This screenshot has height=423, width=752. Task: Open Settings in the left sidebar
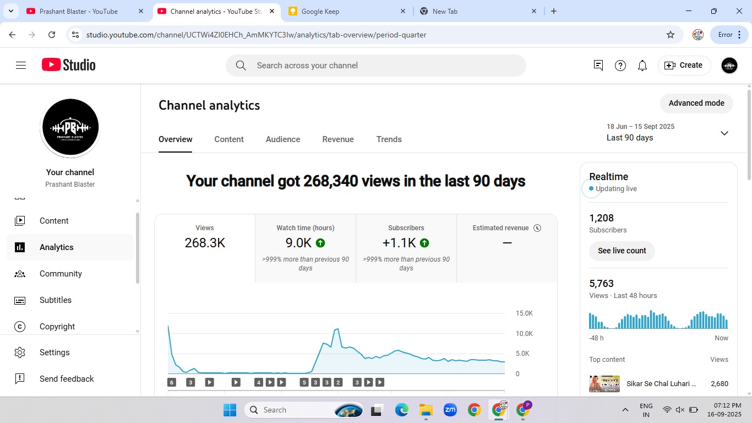coord(55,352)
